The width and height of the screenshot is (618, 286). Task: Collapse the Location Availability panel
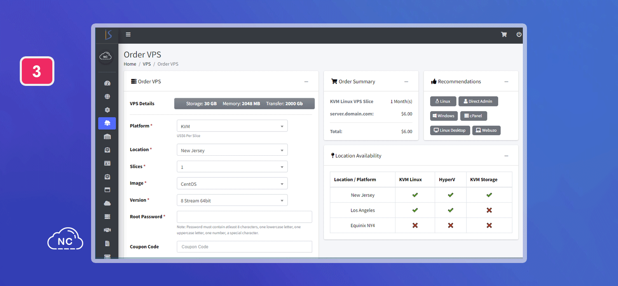pos(506,156)
